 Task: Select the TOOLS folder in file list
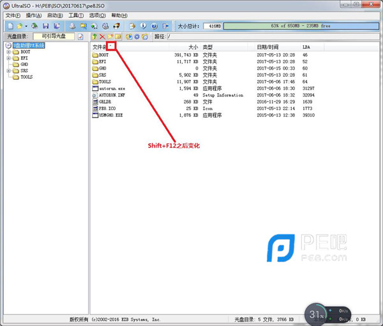(105, 82)
